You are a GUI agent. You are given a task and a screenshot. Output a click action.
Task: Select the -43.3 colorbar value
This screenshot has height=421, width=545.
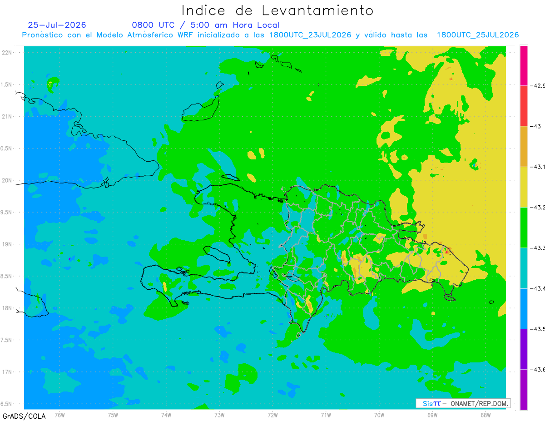click(538, 248)
